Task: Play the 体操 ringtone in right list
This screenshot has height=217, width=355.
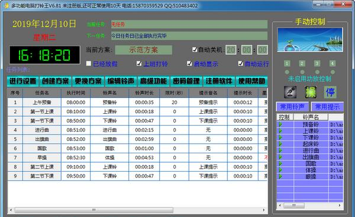Action: click(280, 170)
